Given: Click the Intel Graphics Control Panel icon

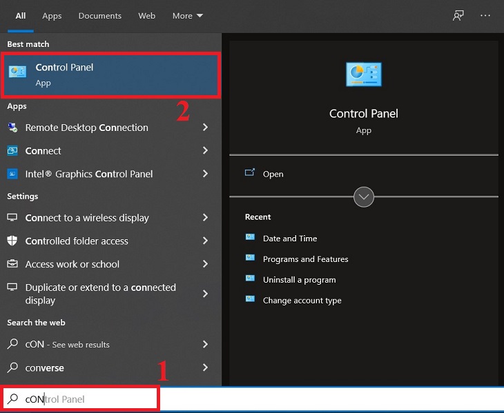Looking at the screenshot, I should pos(12,174).
